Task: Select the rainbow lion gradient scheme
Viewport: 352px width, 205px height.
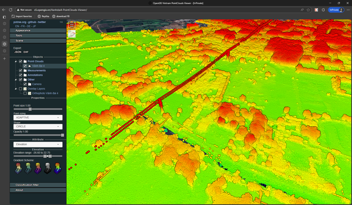Action: 57,168
